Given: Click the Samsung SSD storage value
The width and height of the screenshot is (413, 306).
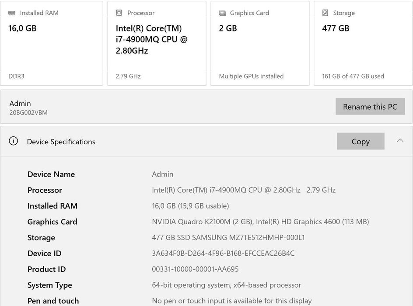Looking at the screenshot, I should coord(228,238).
